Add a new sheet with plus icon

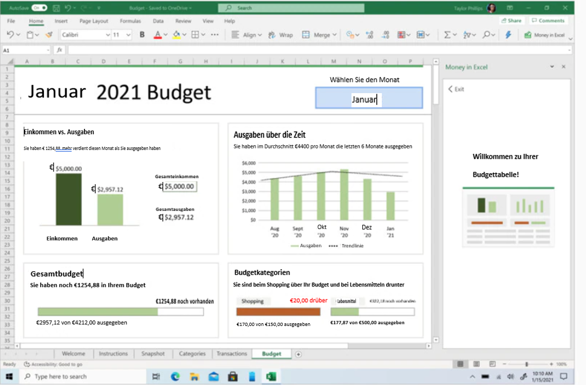298,354
